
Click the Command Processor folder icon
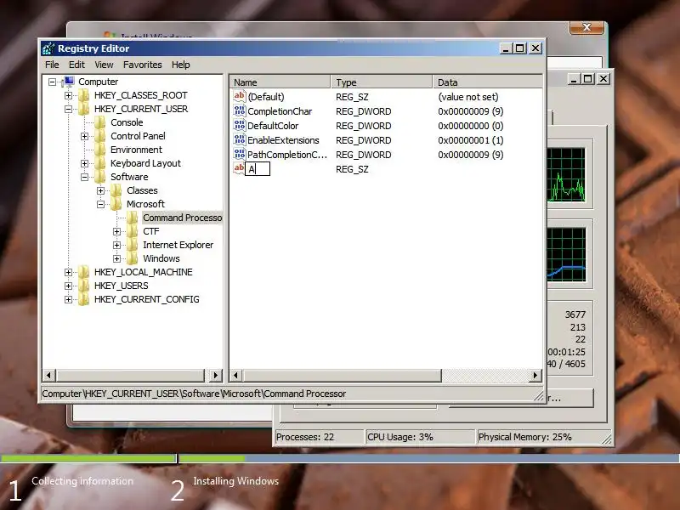click(133, 218)
